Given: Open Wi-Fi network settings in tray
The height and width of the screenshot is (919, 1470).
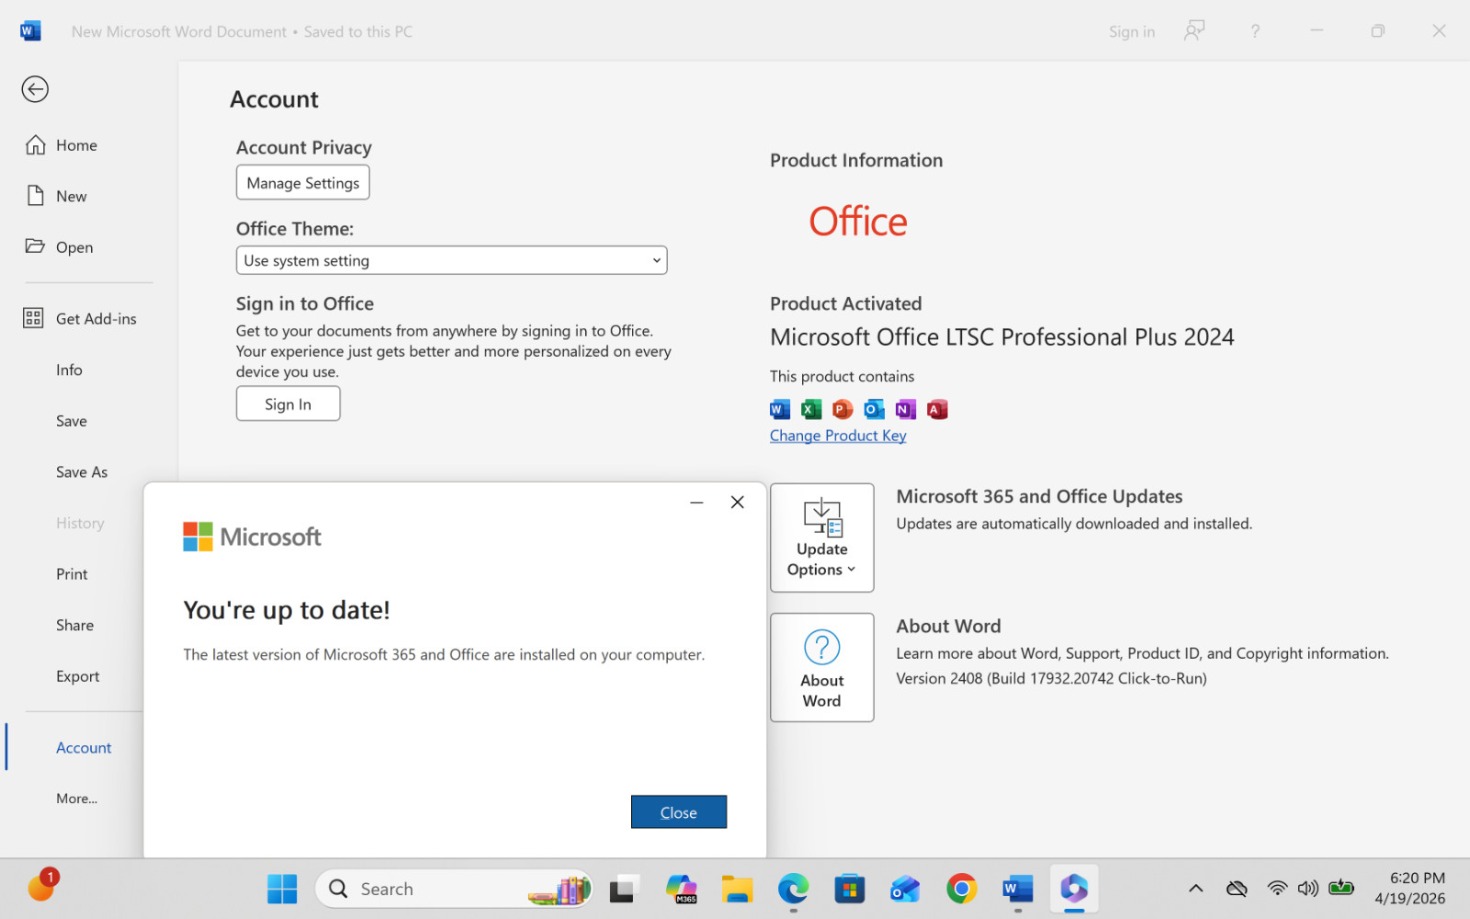Looking at the screenshot, I should pos(1277,889).
